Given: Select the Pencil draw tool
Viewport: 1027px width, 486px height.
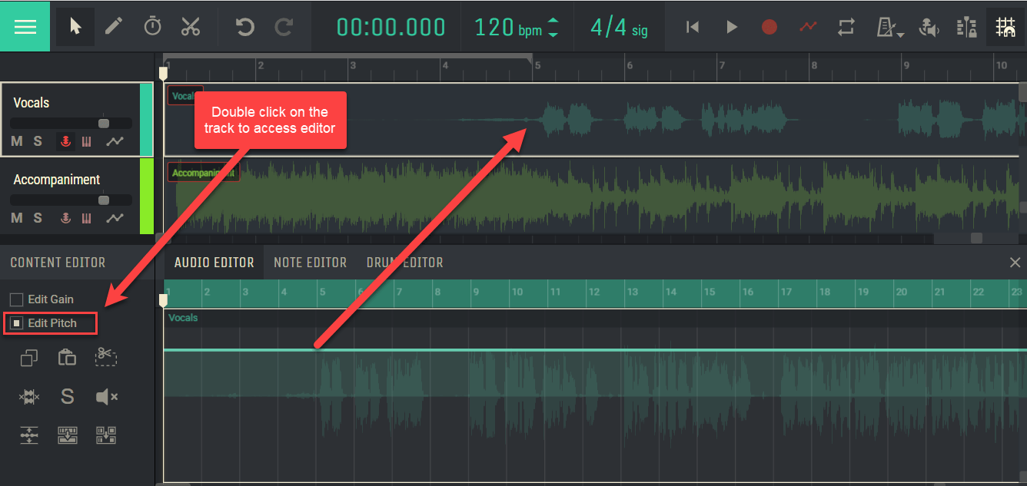Looking at the screenshot, I should [x=114, y=26].
